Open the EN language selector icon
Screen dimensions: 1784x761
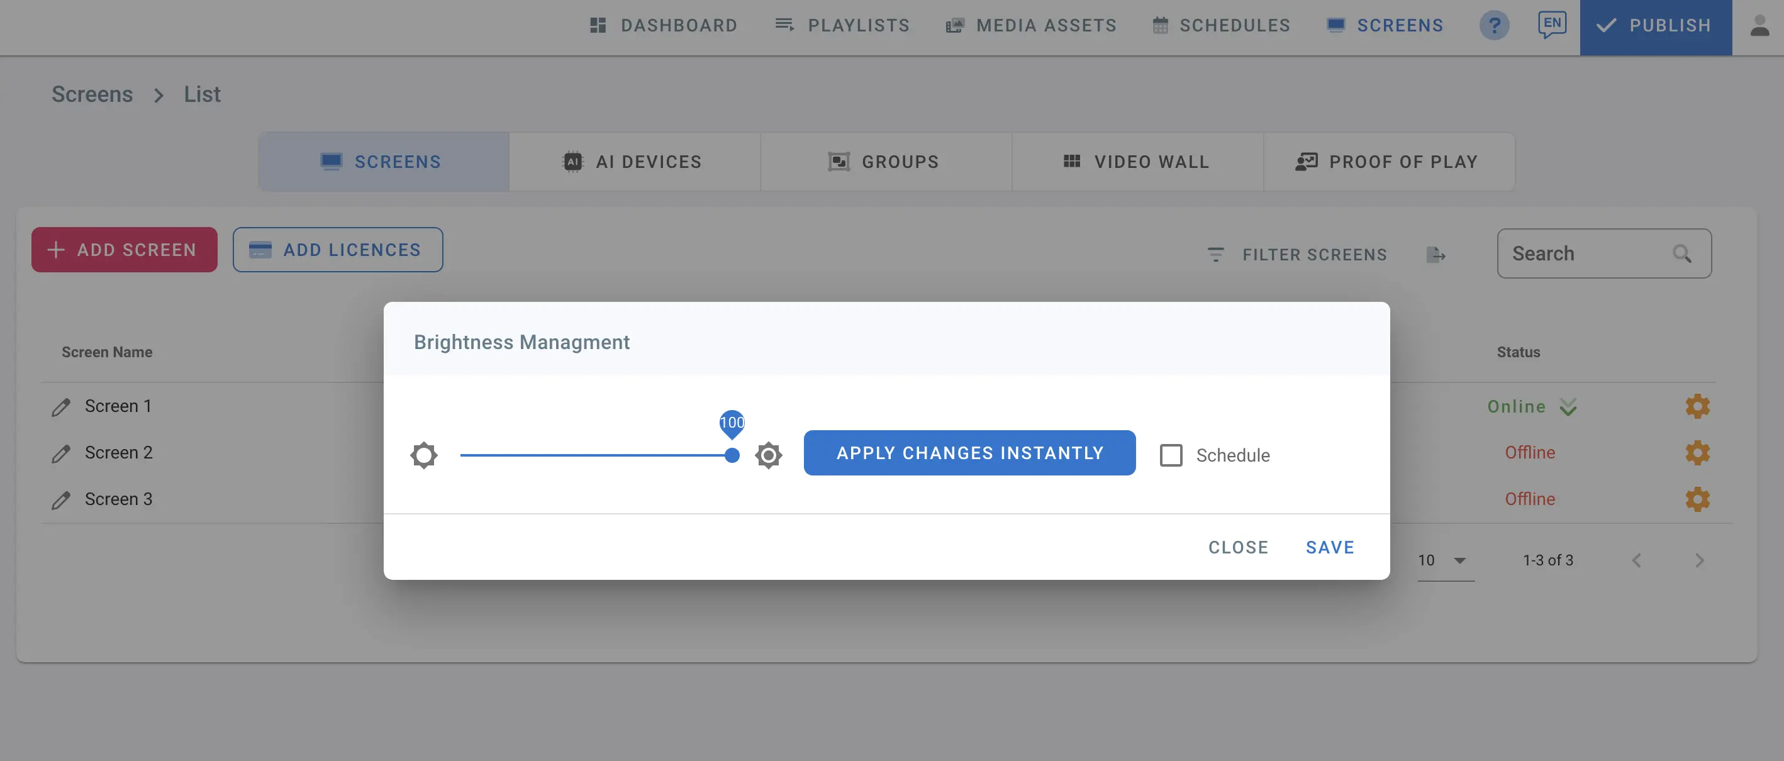tap(1551, 25)
